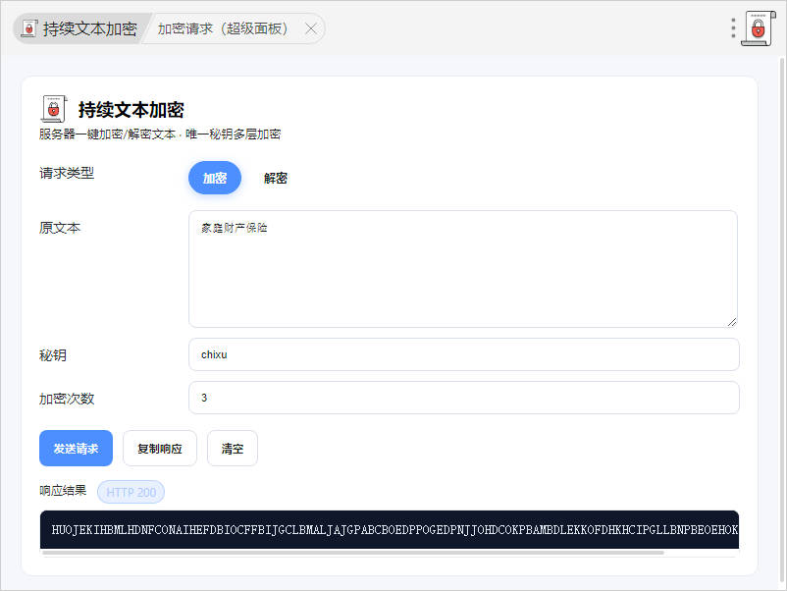Switch request type to 解密
787x591 pixels.
coord(276,179)
